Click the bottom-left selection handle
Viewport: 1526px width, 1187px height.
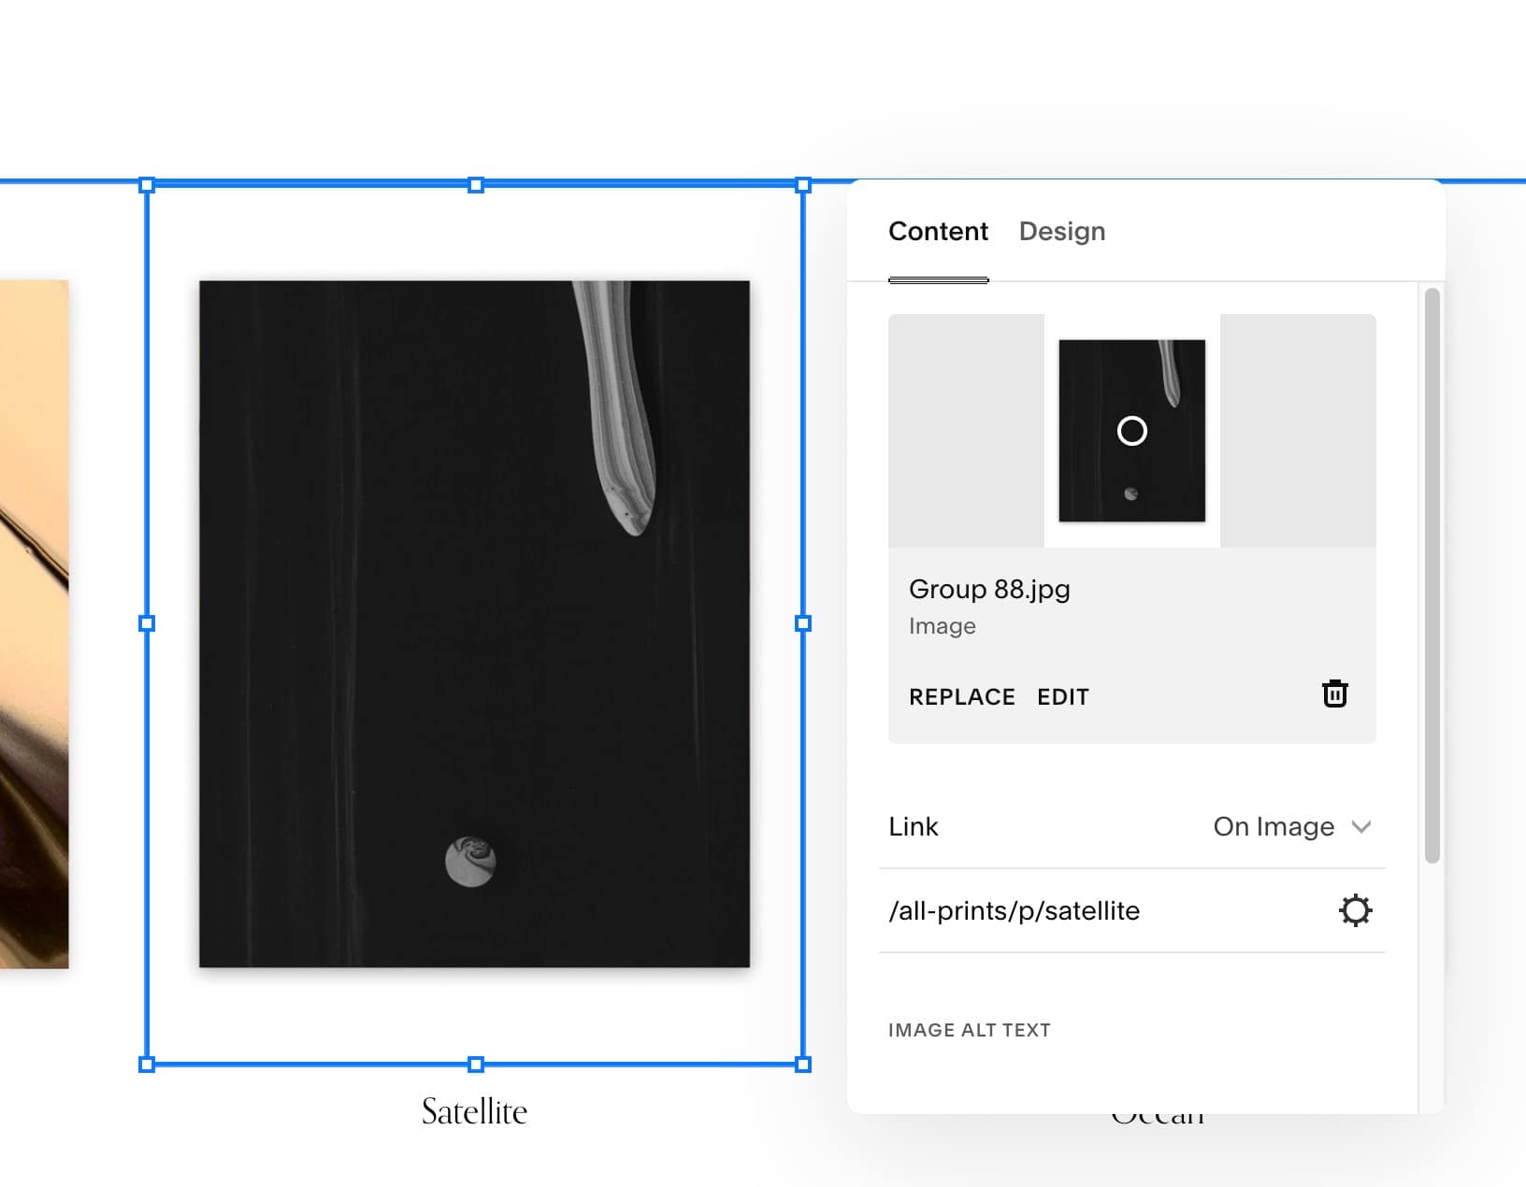(147, 1064)
